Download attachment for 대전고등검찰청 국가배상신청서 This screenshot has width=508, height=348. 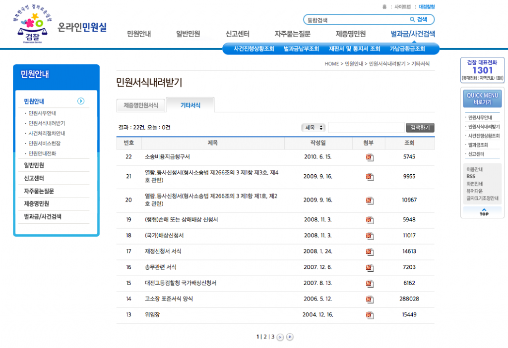point(370,283)
